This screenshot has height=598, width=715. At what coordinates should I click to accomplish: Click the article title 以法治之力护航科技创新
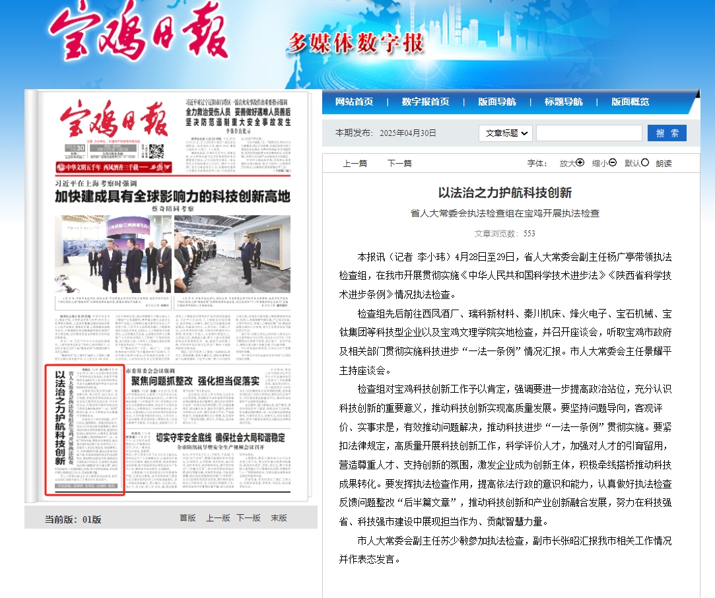505,193
